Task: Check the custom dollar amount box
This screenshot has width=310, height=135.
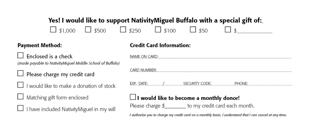Action: pos(228,30)
